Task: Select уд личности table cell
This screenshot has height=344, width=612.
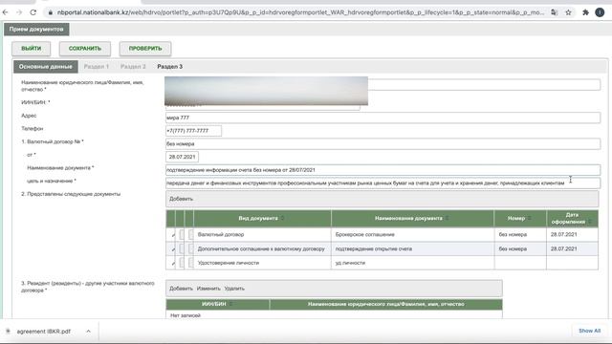Action: coord(412,263)
